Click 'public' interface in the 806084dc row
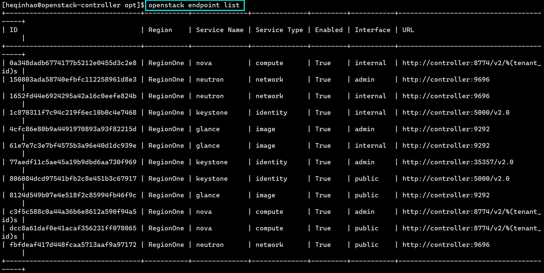 (x=366, y=179)
